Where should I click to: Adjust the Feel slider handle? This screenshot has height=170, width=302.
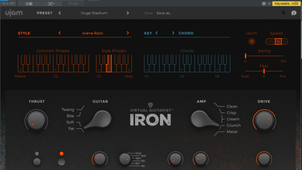click(x=264, y=71)
